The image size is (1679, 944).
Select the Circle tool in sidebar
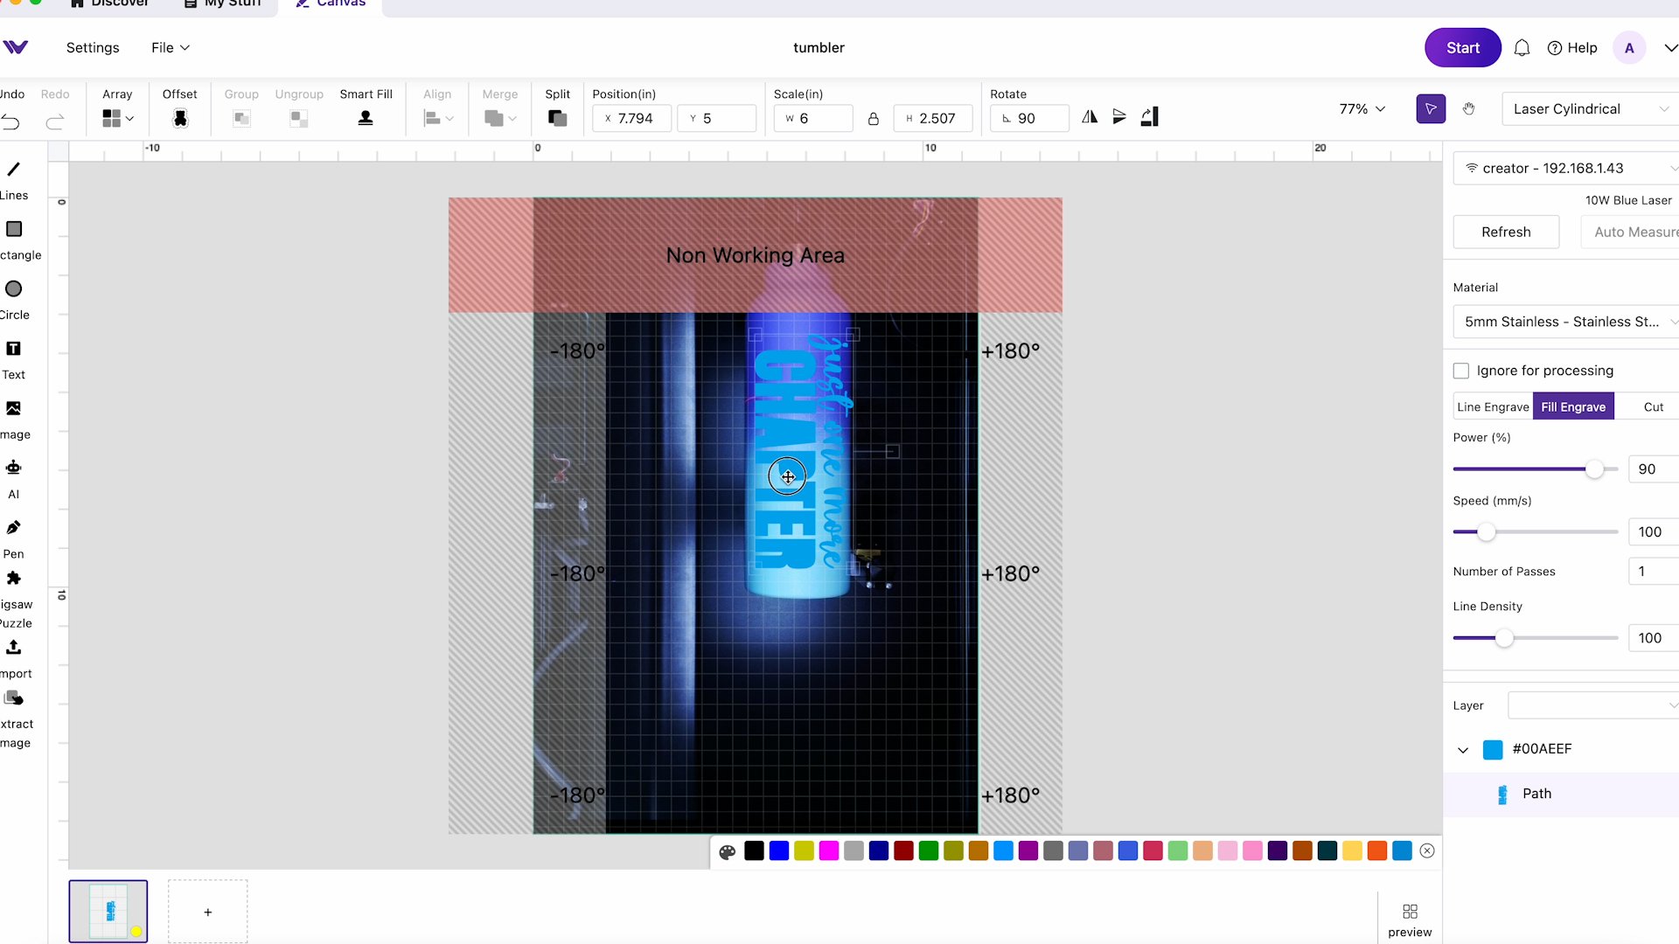click(13, 288)
